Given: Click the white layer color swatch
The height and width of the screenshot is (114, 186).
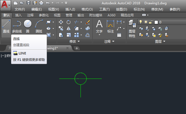Looking at the screenshot, I should [156, 22].
